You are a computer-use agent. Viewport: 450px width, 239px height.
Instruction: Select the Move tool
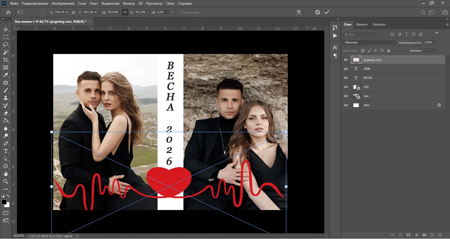[x=6, y=29]
